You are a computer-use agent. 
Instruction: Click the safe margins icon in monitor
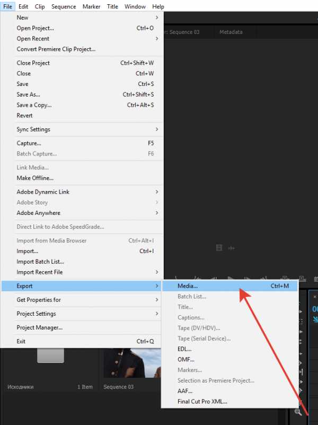point(219,248)
